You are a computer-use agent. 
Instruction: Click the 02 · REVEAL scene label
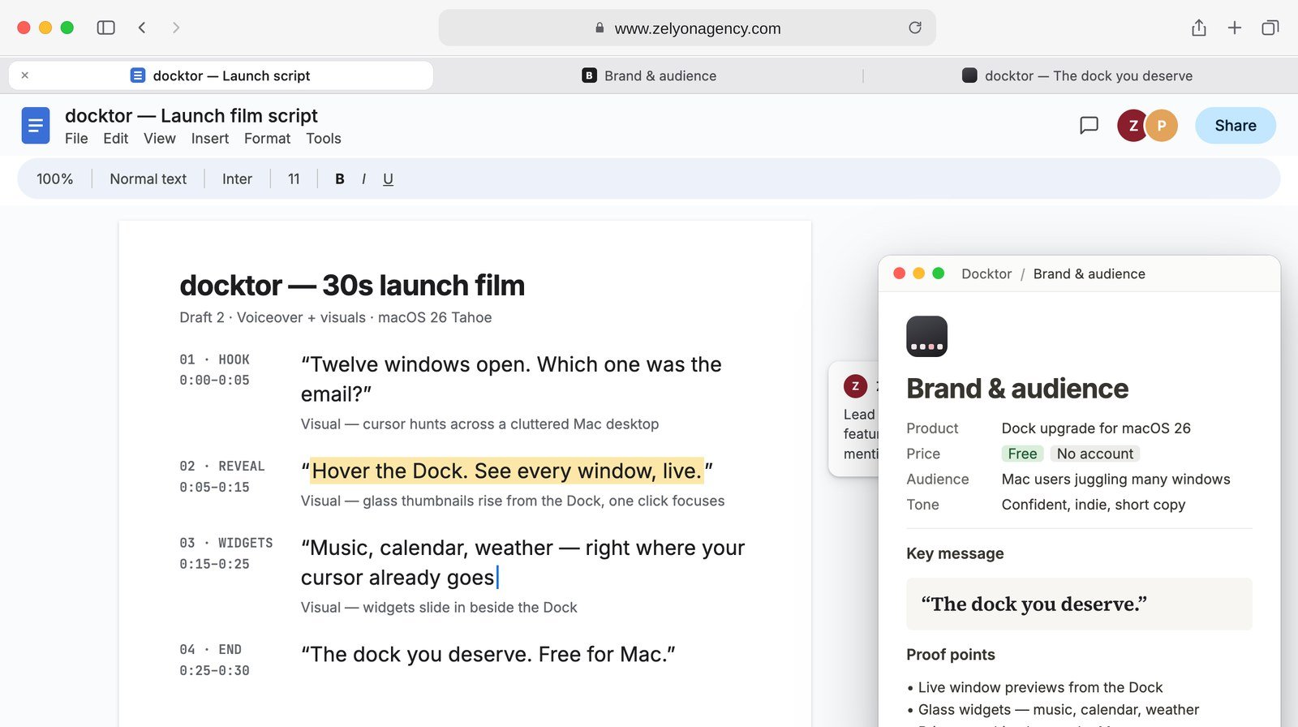(222, 467)
